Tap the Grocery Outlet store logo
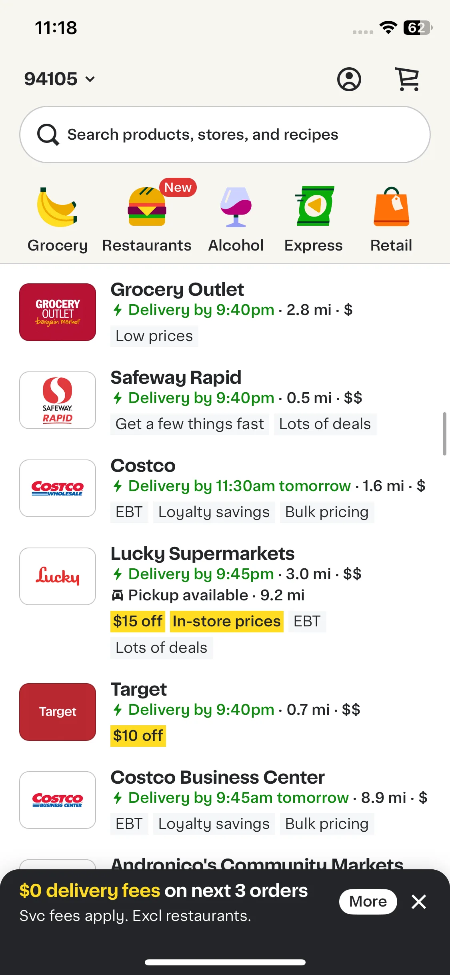 [58, 312]
